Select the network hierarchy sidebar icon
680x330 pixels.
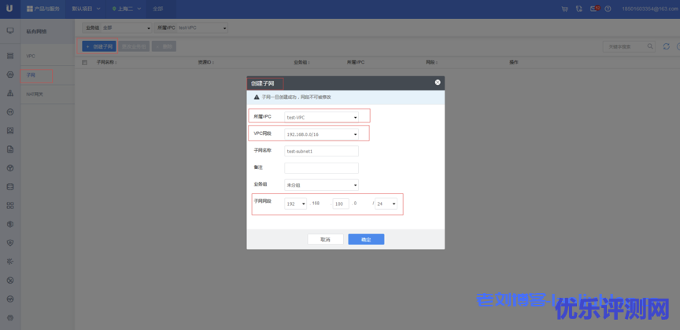click(10, 93)
